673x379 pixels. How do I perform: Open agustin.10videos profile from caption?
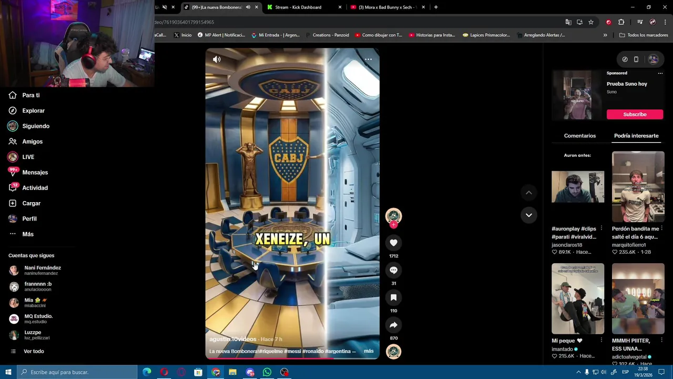(233, 339)
